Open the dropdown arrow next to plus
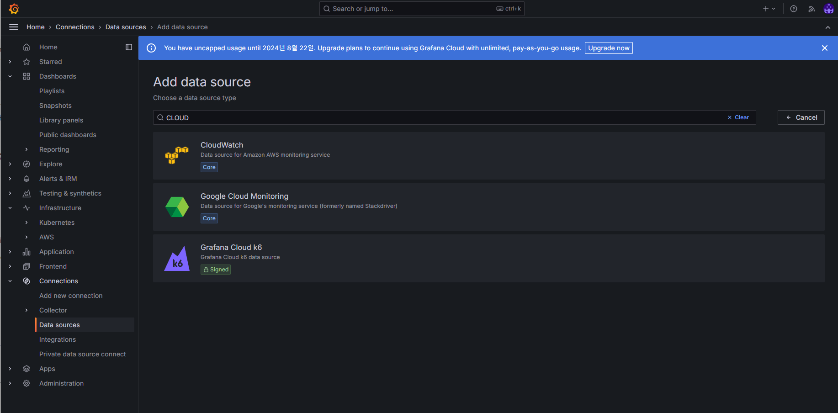 coord(774,9)
